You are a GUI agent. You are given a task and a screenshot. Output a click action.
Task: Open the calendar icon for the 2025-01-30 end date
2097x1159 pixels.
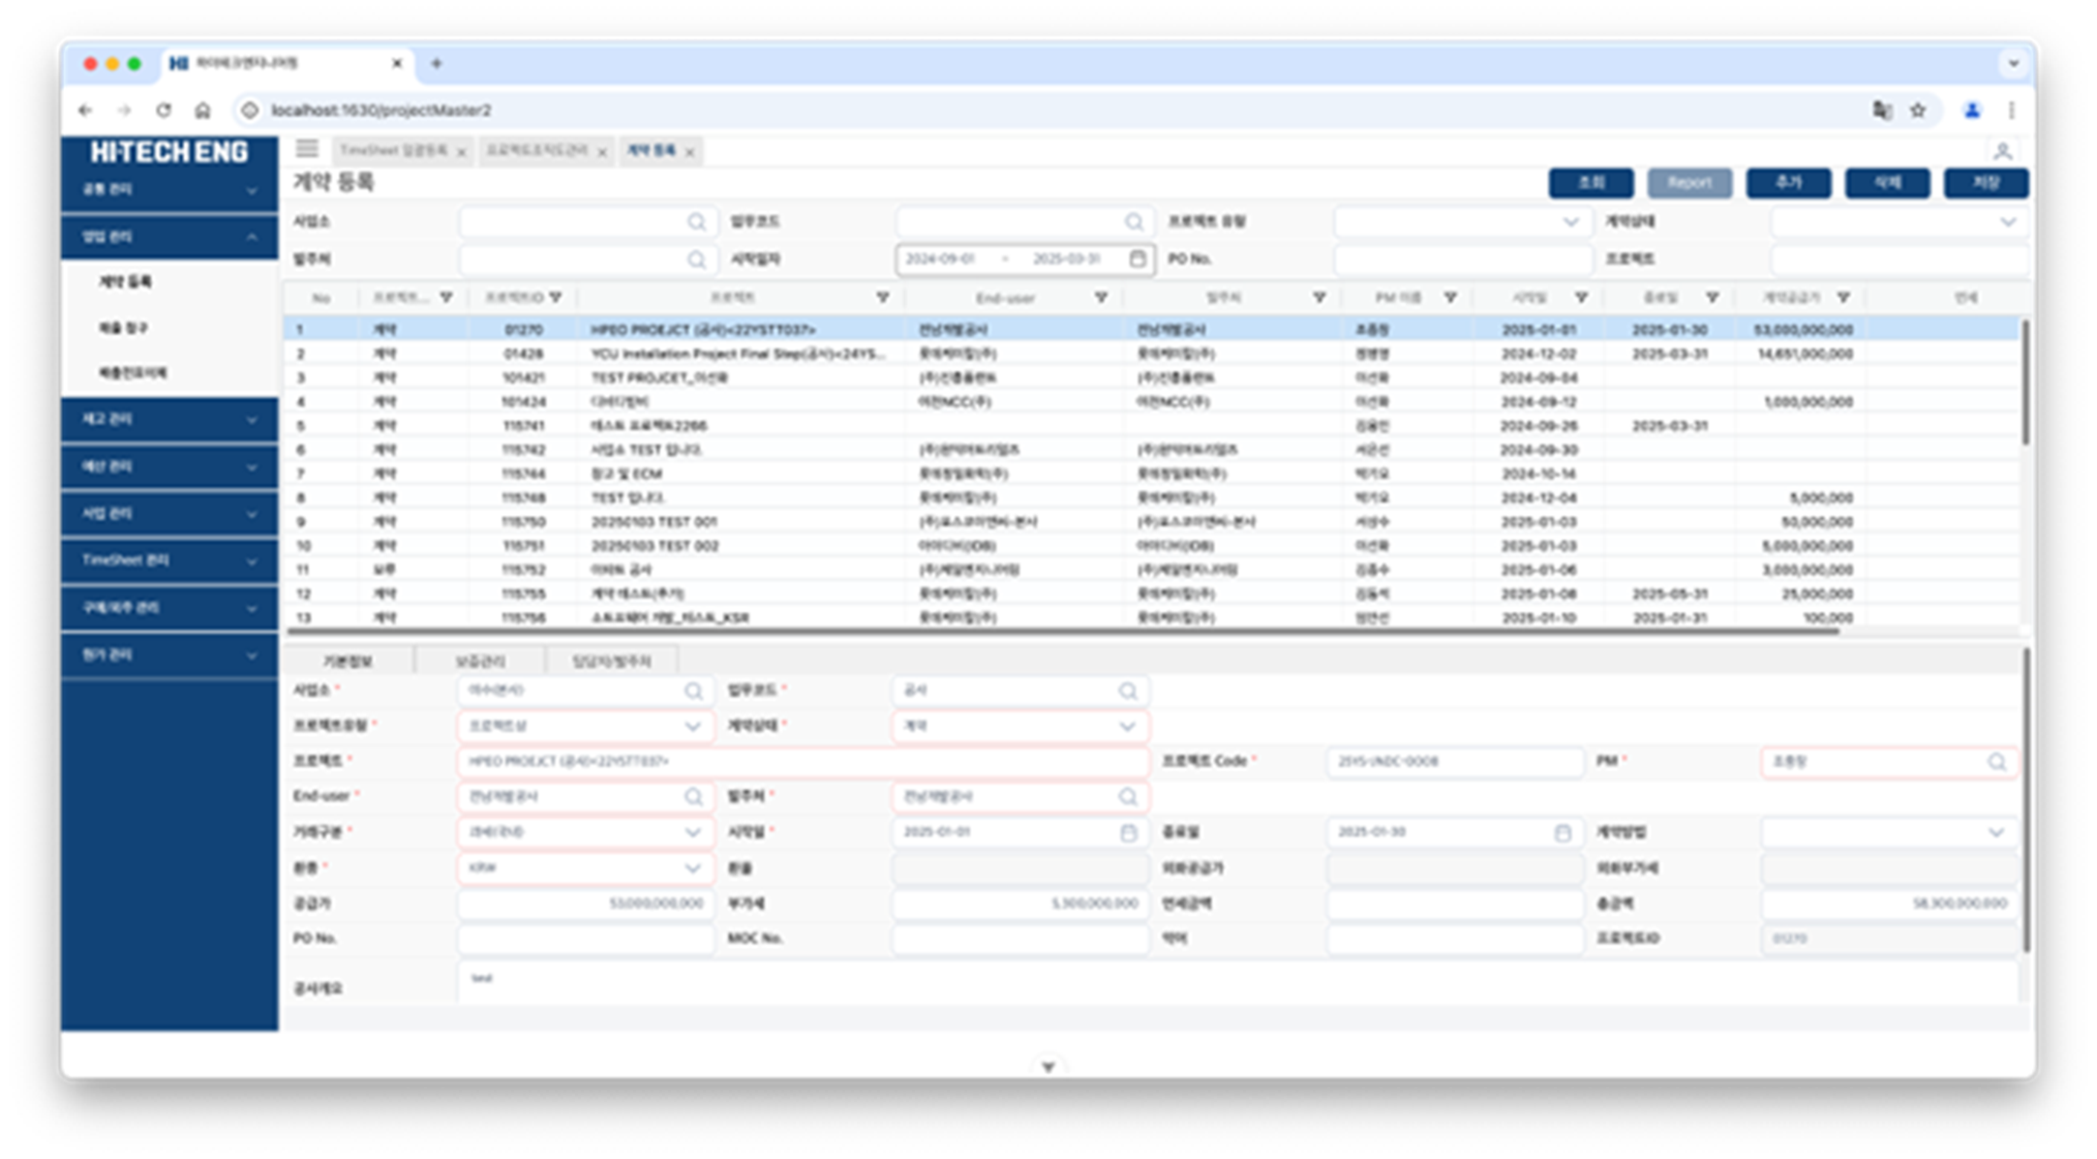point(1563,833)
